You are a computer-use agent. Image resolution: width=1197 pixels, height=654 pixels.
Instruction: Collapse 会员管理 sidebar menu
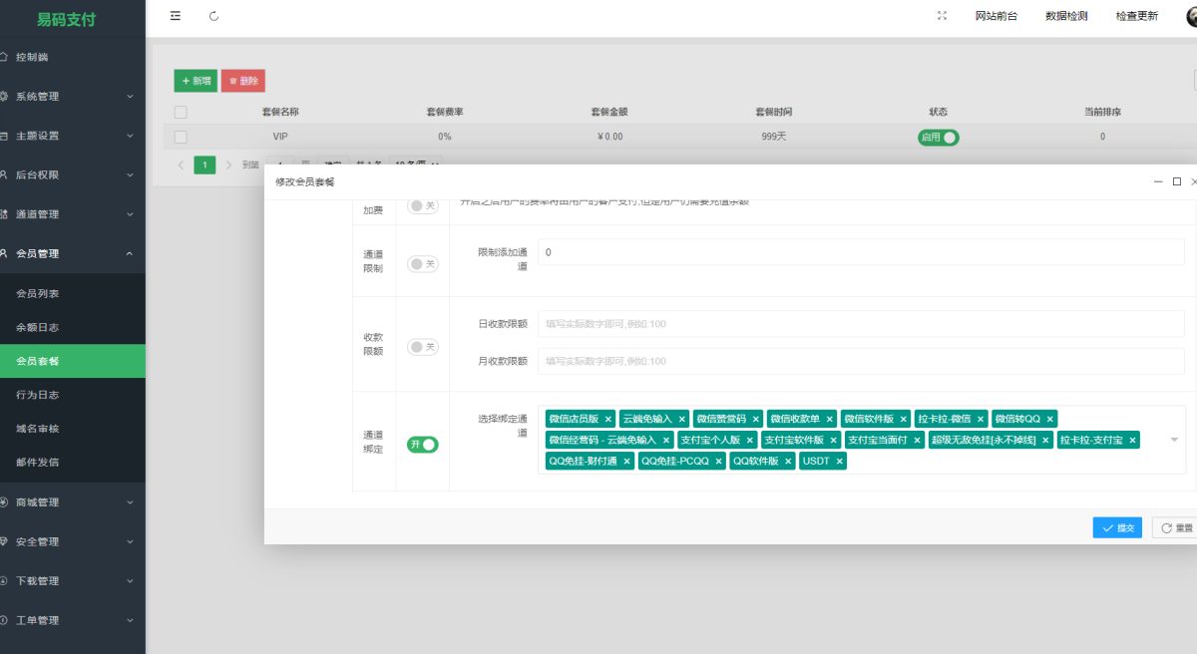(x=72, y=253)
